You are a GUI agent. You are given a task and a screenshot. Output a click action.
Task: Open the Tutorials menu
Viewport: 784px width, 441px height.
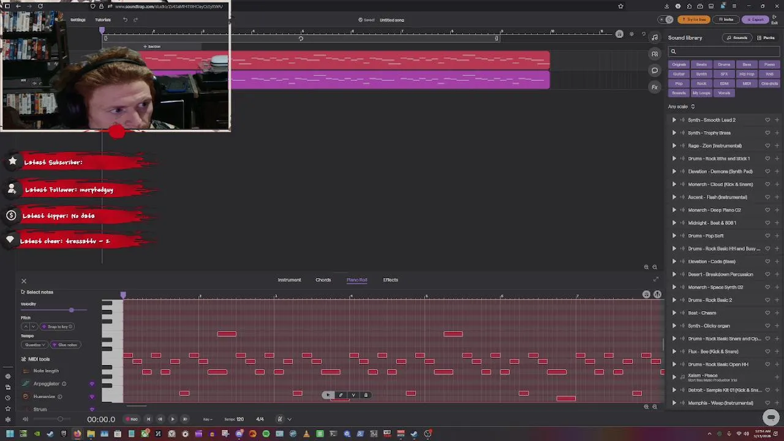pyautogui.click(x=103, y=20)
